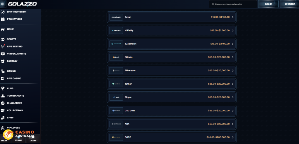The width and height of the screenshot is (299, 144).
Task: Expand the Ethereum row chevron
Action: click(233, 70)
